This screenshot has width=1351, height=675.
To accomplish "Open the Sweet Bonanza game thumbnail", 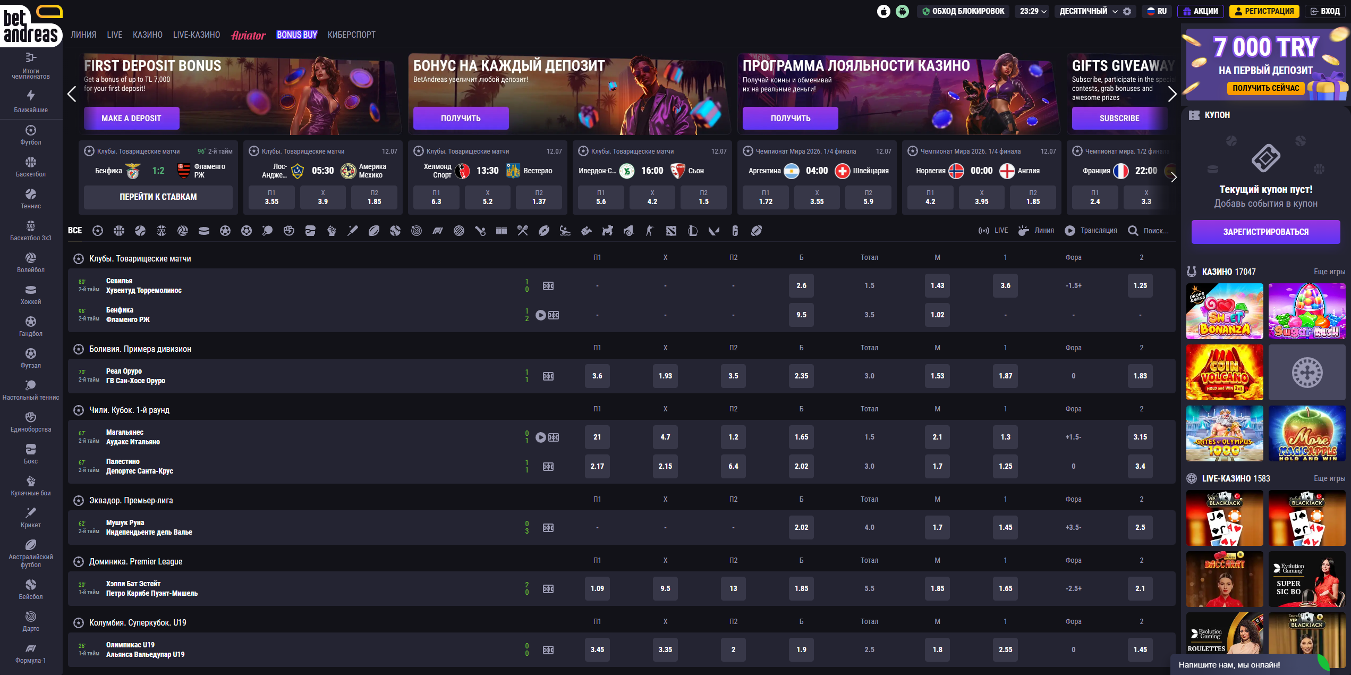I will (1225, 311).
